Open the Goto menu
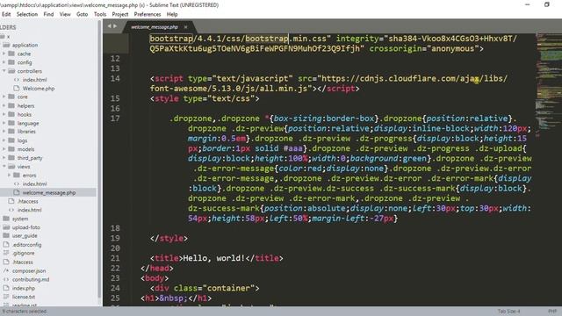The height and width of the screenshot is (316, 562). click(82, 14)
